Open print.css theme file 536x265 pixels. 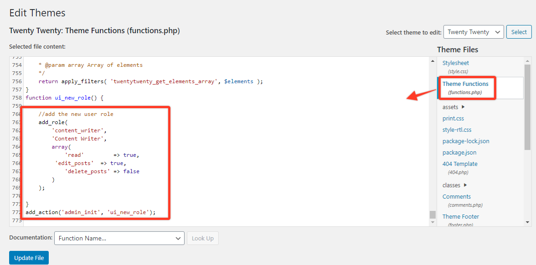click(x=453, y=119)
